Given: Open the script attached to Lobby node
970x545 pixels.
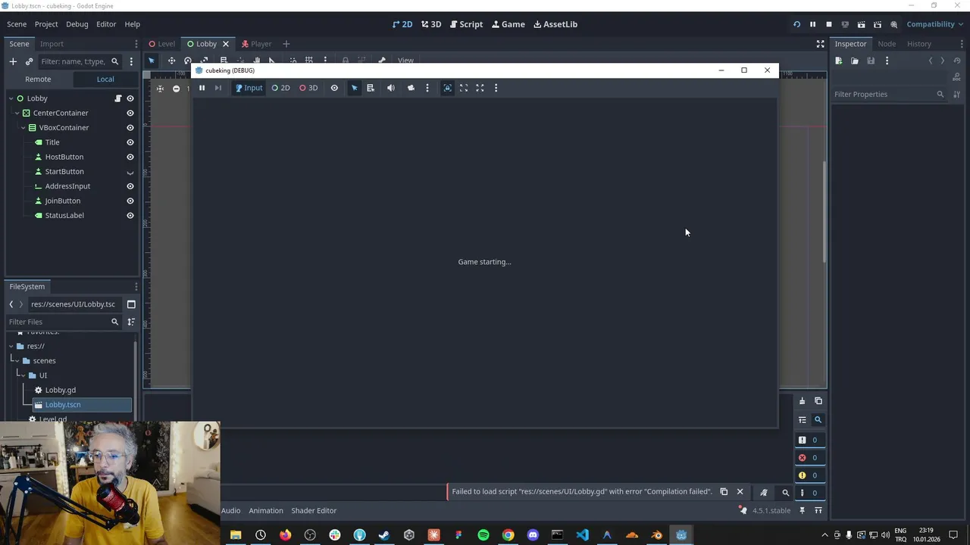Looking at the screenshot, I should [x=117, y=98].
